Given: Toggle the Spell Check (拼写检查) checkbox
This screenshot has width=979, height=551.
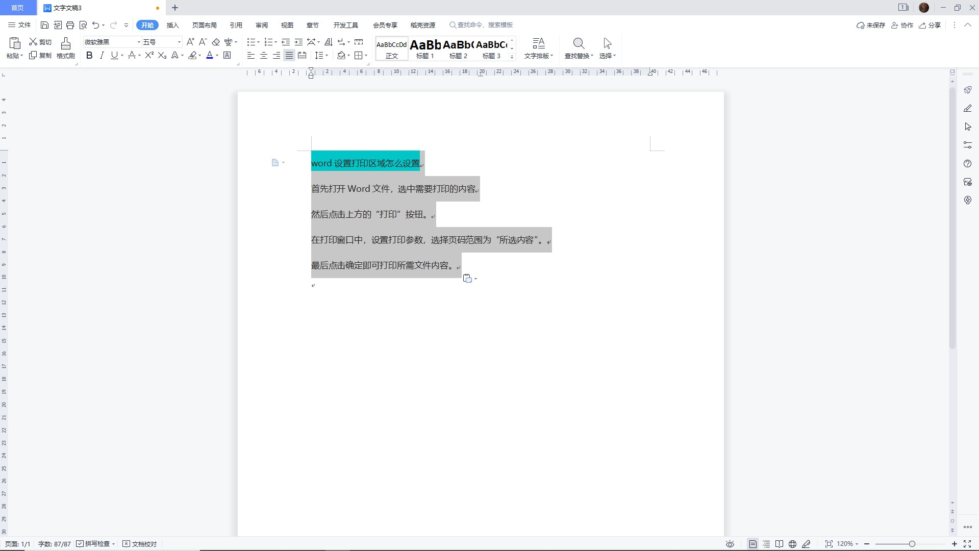Looking at the screenshot, I should click(80, 544).
